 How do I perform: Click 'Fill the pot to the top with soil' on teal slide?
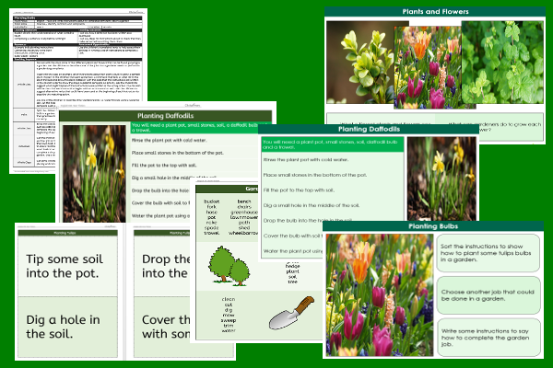(x=299, y=190)
